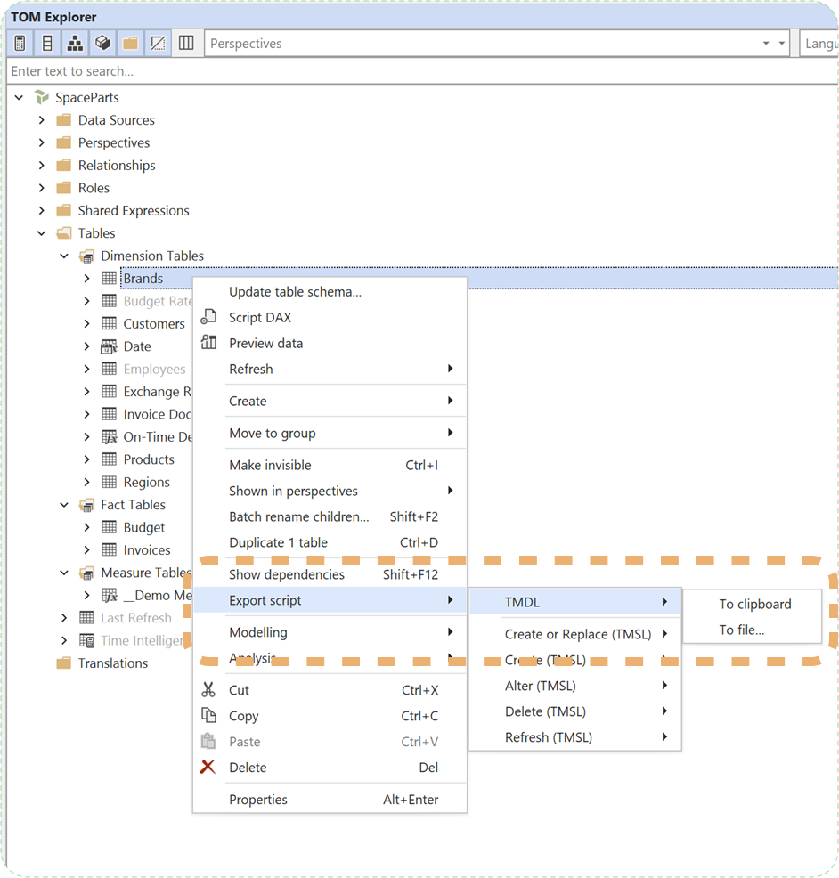
Task: Click the SpaceParts model icon
Action: (x=41, y=97)
